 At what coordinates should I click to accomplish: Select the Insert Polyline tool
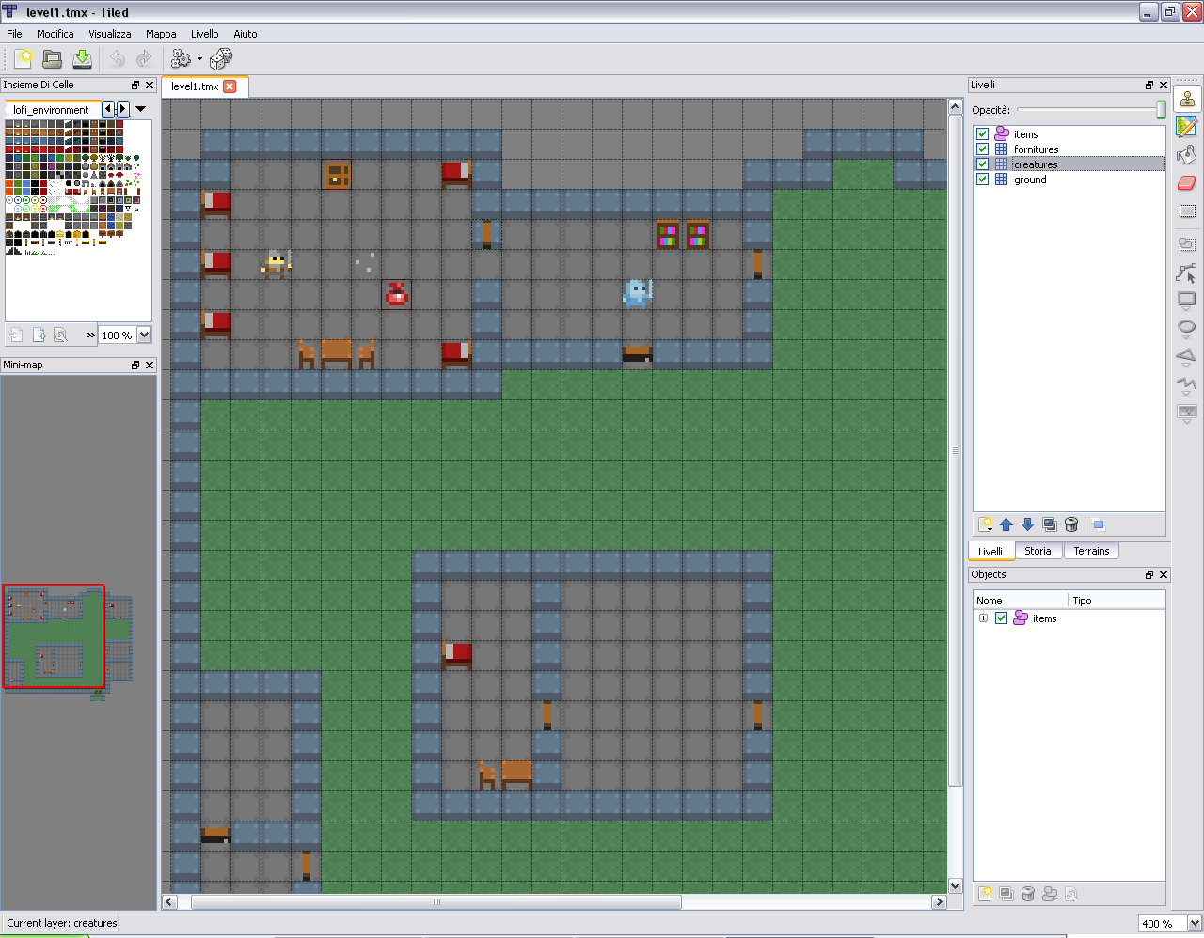[1187, 384]
